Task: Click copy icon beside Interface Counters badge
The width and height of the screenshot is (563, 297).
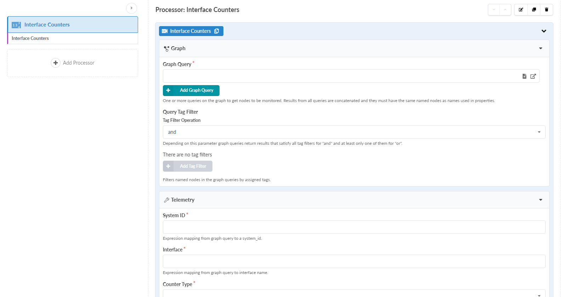Action: tap(217, 31)
